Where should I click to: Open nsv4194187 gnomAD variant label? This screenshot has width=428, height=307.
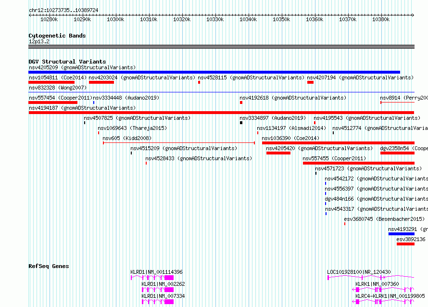click(x=82, y=108)
